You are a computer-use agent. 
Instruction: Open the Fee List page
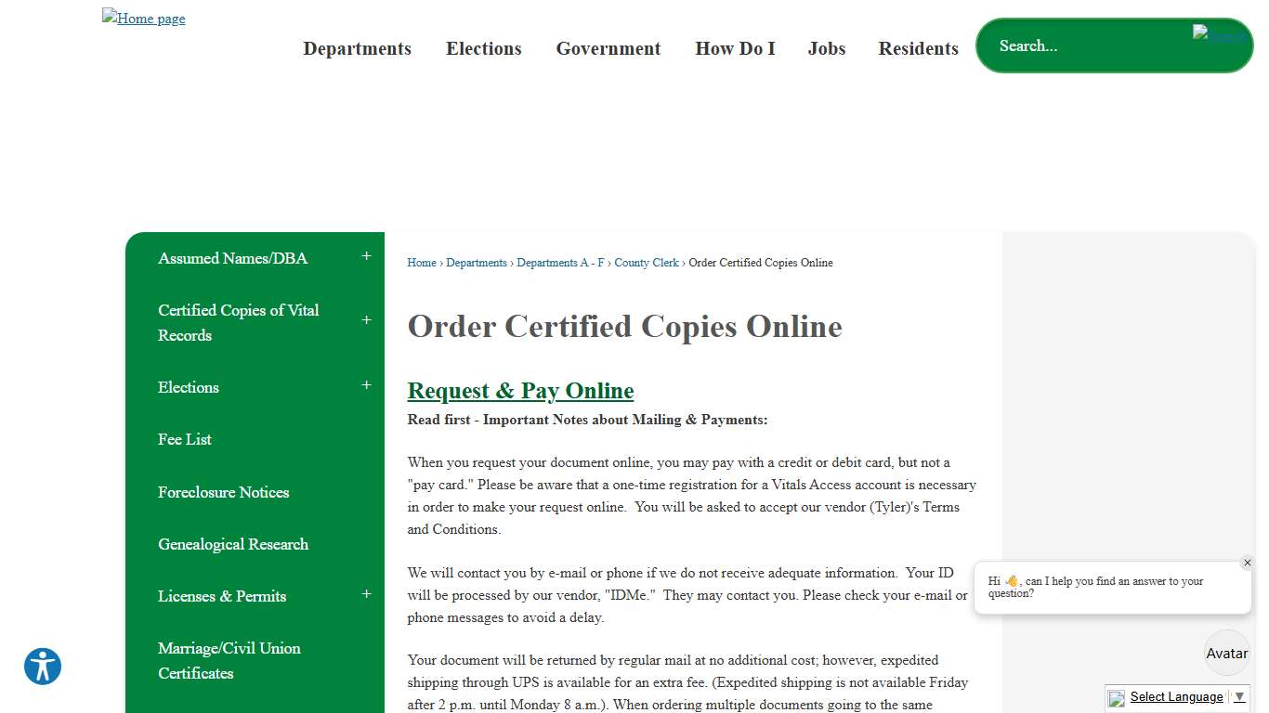[184, 439]
